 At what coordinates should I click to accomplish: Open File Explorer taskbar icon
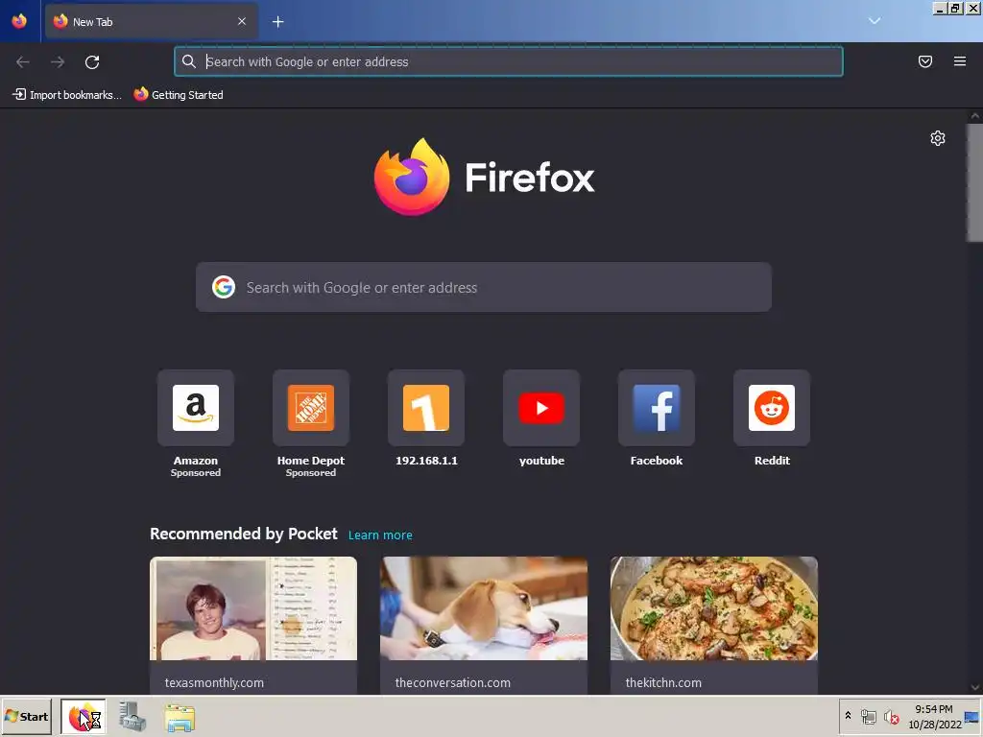click(x=180, y=718)
